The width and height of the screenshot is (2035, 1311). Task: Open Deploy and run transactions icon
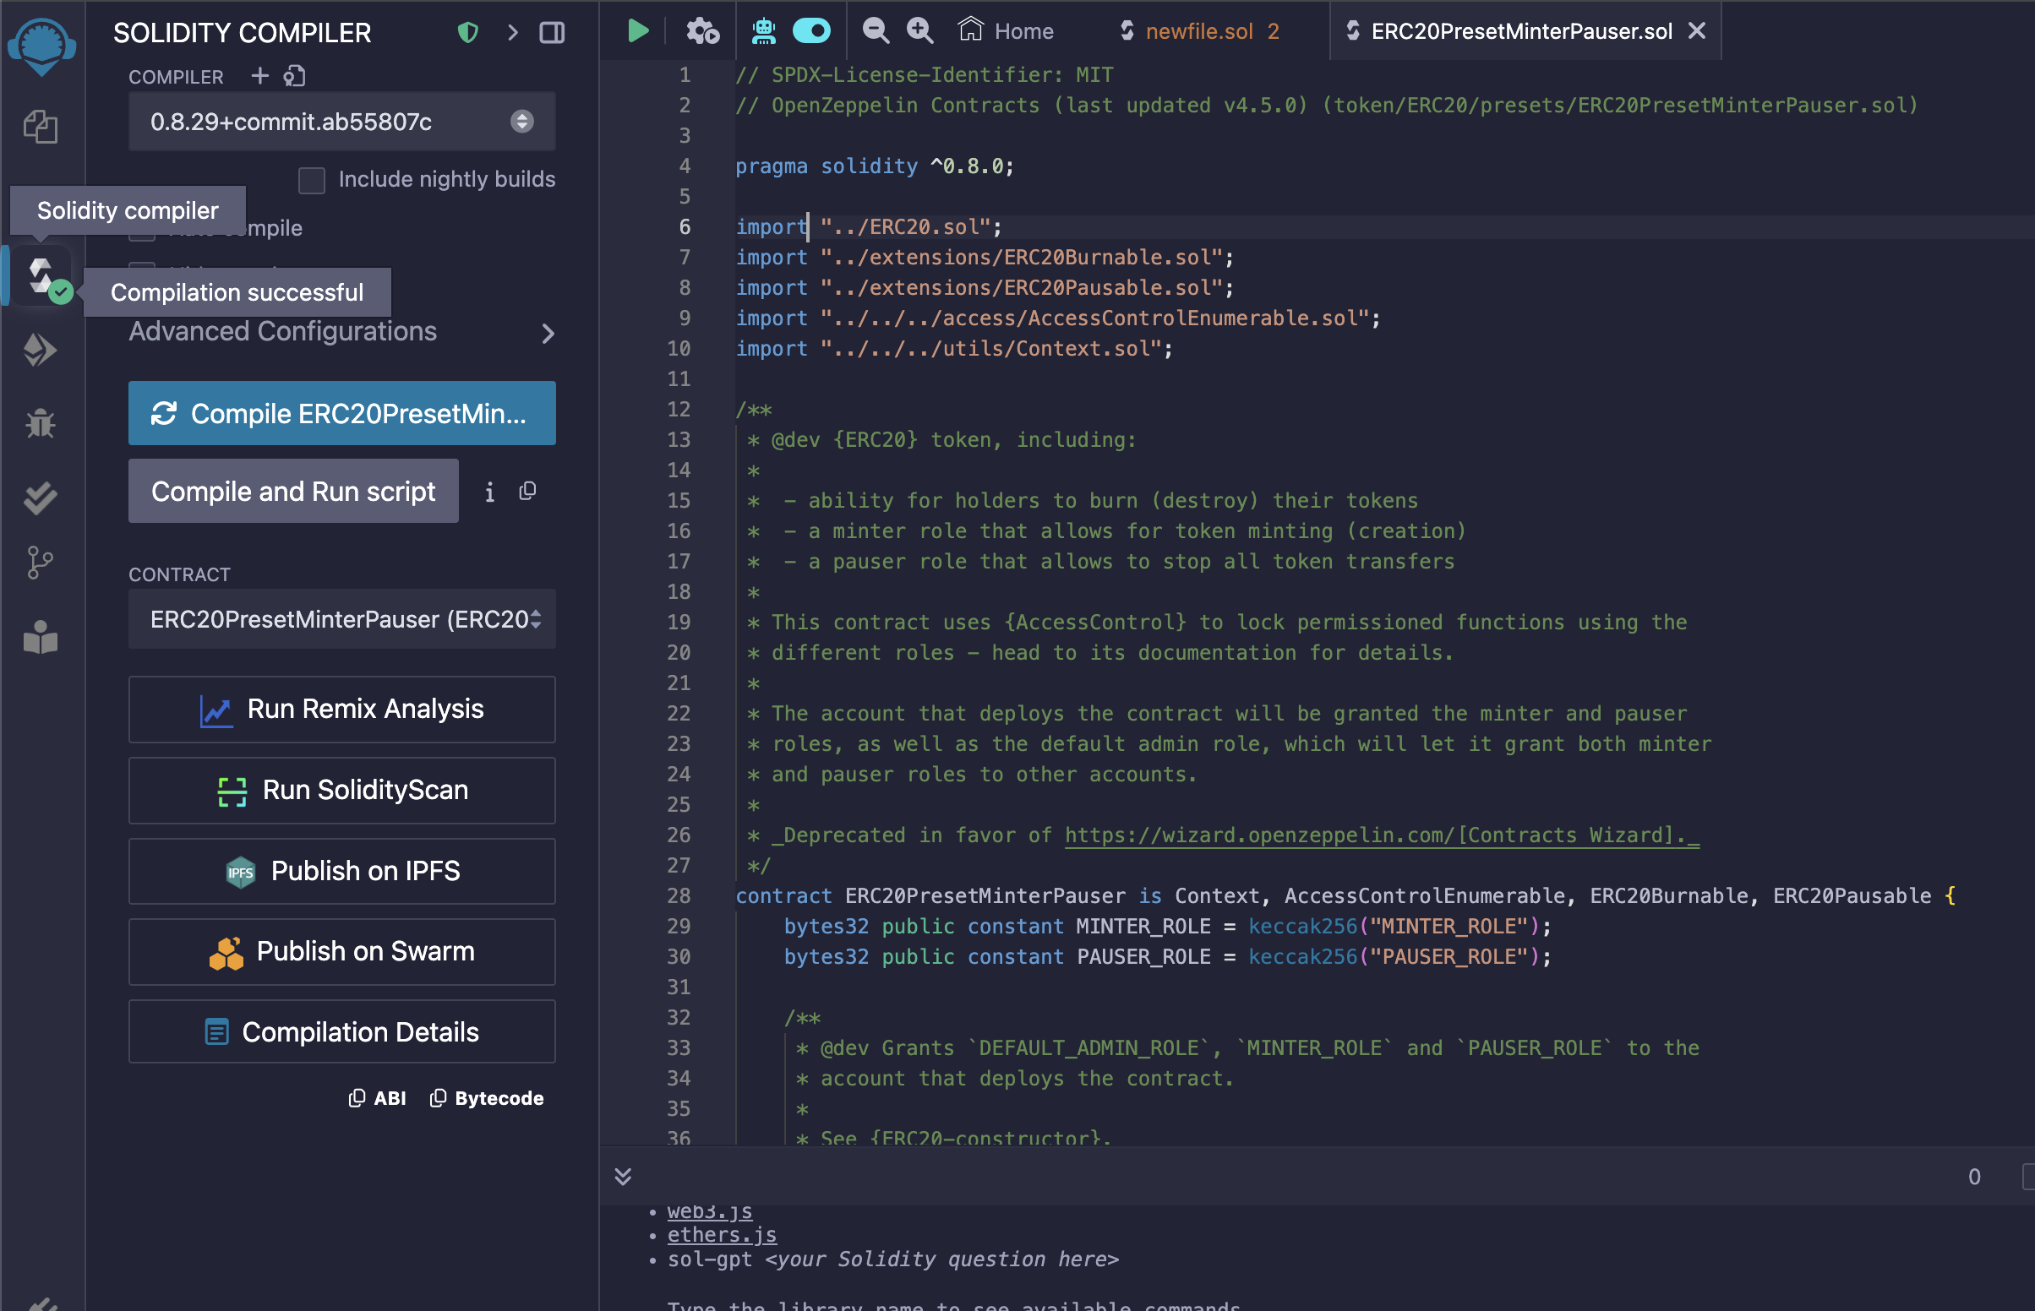[x=40, y=350]
